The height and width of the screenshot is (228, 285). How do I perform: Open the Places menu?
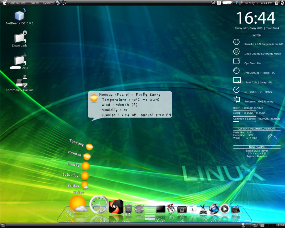pyautogui.click(x=34, y=3)
